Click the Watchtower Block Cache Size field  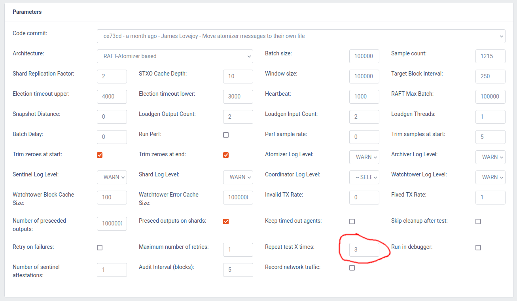click(x=112, y=197)
